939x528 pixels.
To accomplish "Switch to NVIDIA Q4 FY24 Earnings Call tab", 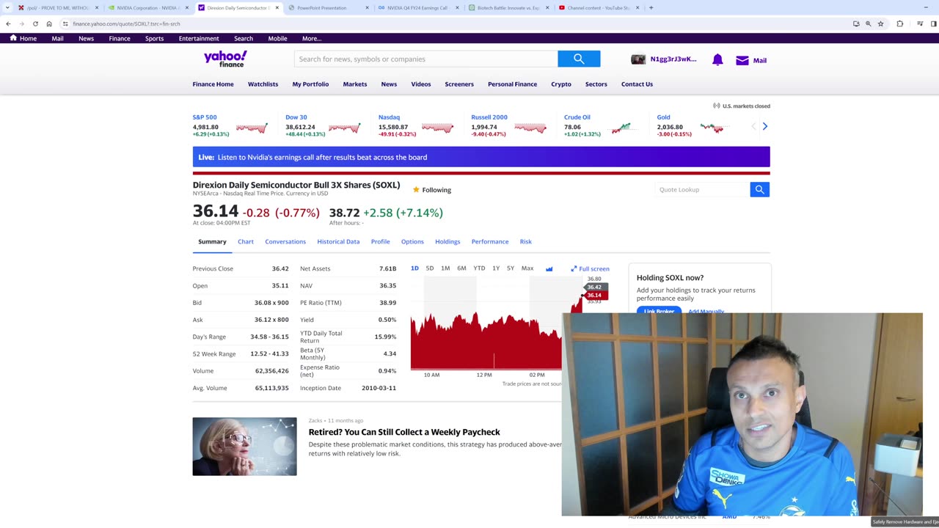I will click(418, 7).
